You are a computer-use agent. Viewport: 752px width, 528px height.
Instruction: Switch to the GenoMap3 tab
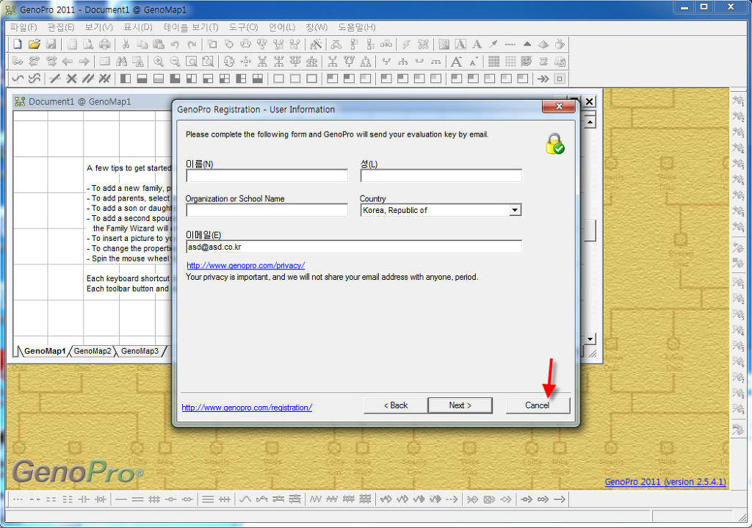click(x=140, y=351)
